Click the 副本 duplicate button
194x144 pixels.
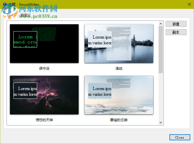(176, 32)
